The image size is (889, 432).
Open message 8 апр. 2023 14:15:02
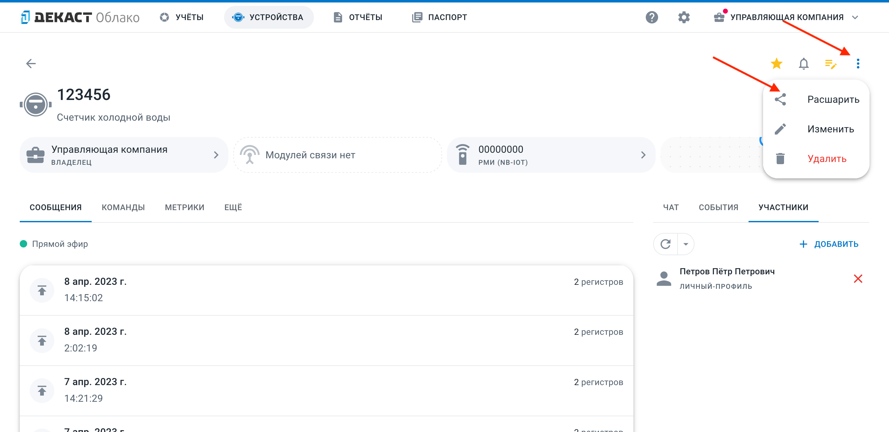click(x=327, y=290)
